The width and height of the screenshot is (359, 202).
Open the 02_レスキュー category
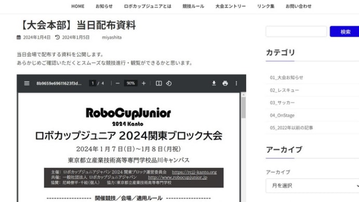point(285,90)
